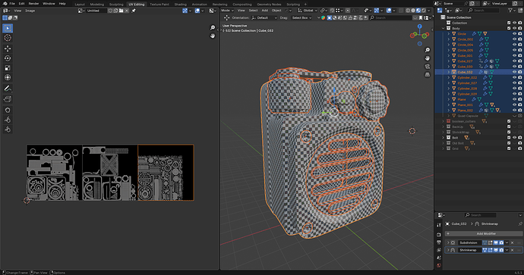
Task: Uncheck the Collection exclude checkbox
Action: (x=509, y=23)
